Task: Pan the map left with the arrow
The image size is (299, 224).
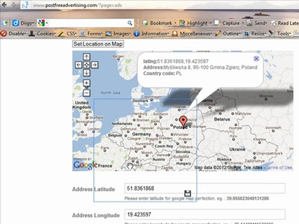Action: point(78,65)
